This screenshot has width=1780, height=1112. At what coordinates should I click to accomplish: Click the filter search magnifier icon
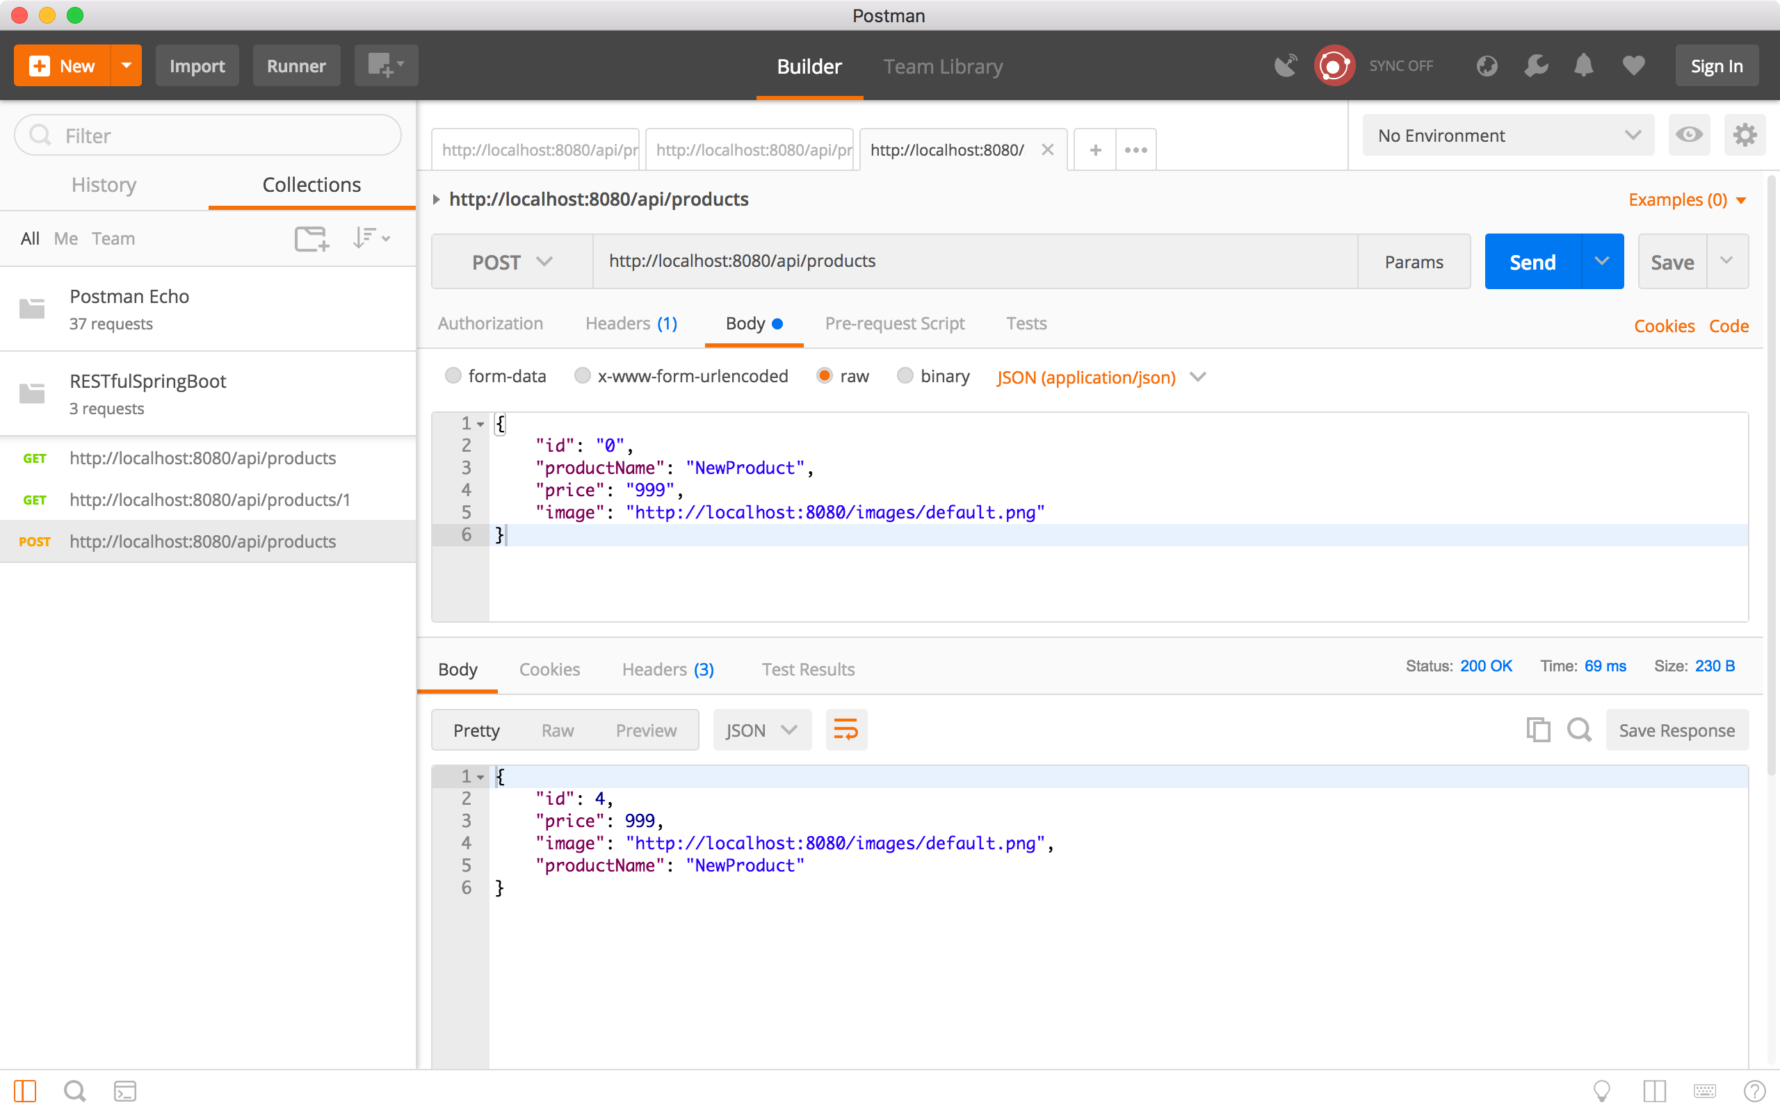40,135
